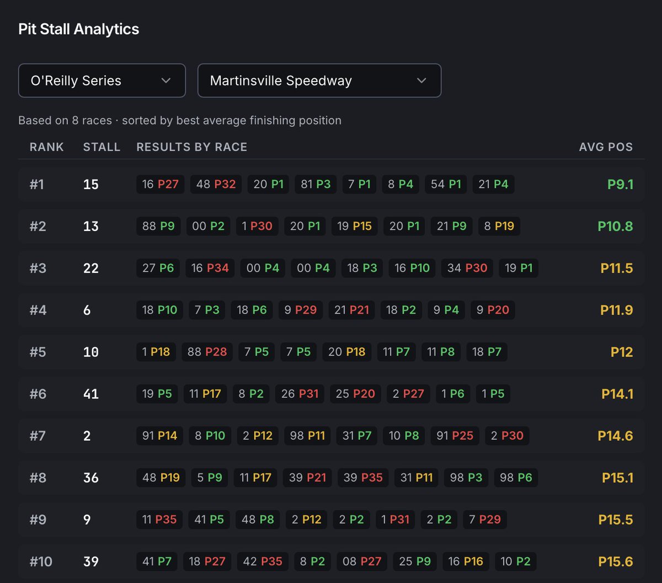Image resolution: width=662 pixels, height=583 pixels.
Task: Click the AVG POS column header
Action: click(606, 147)
